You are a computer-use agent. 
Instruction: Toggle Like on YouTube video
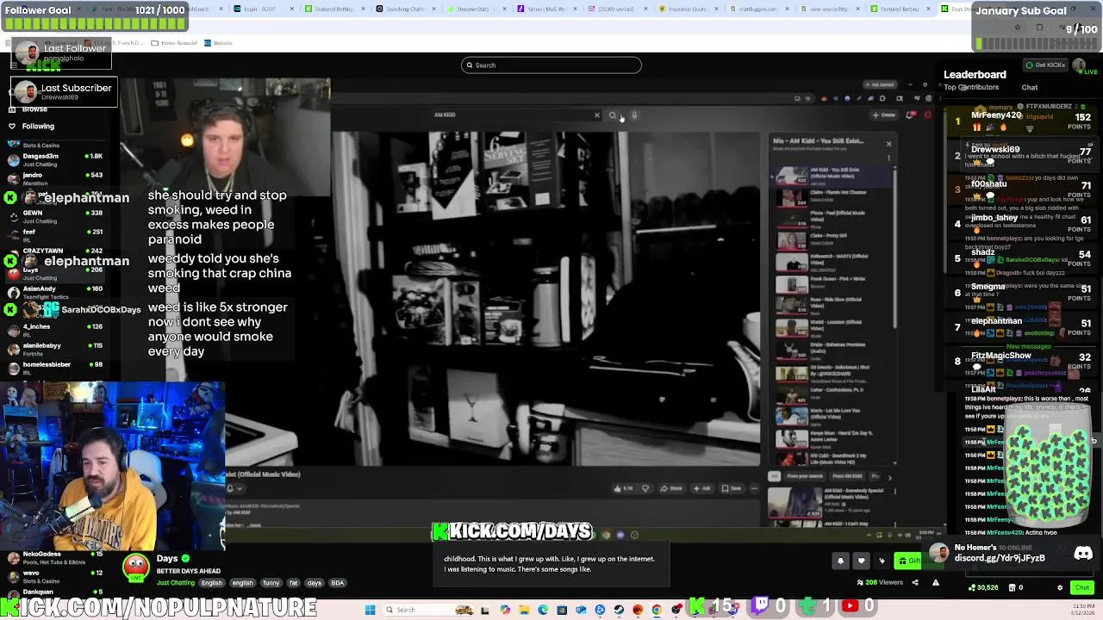(623, 488)
